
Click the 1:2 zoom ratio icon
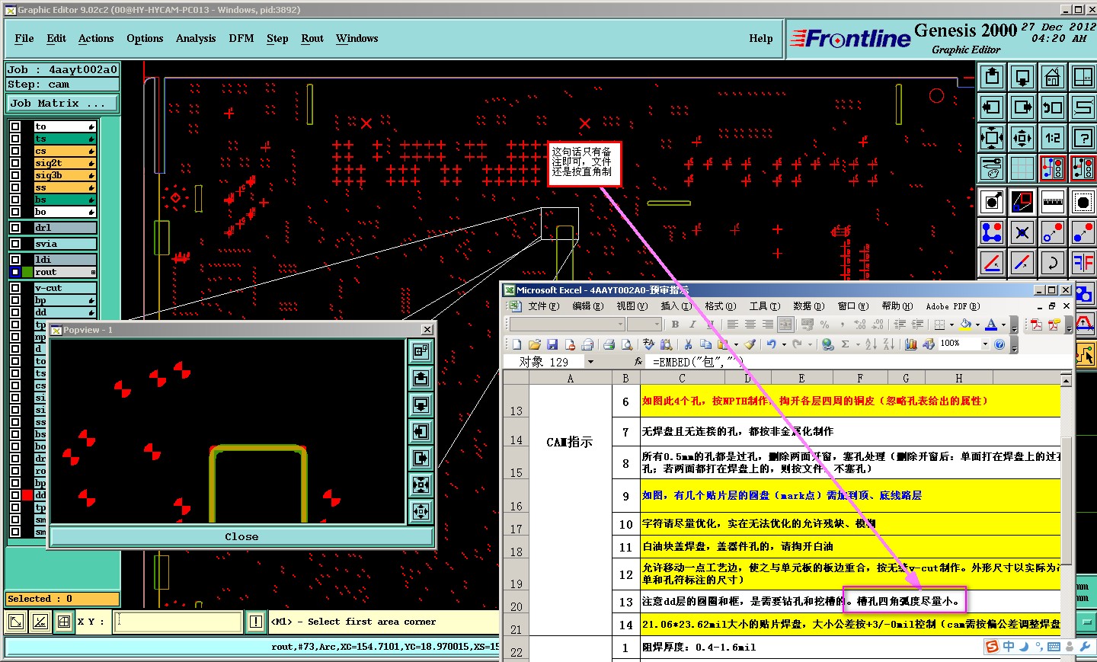(x=1052, y=138)
